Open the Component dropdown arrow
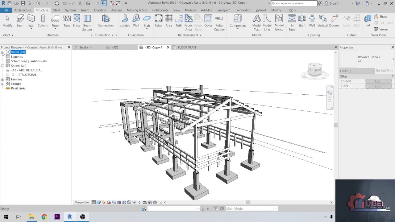The width and height of the screenshot is (395, 222). coord(238,29)
